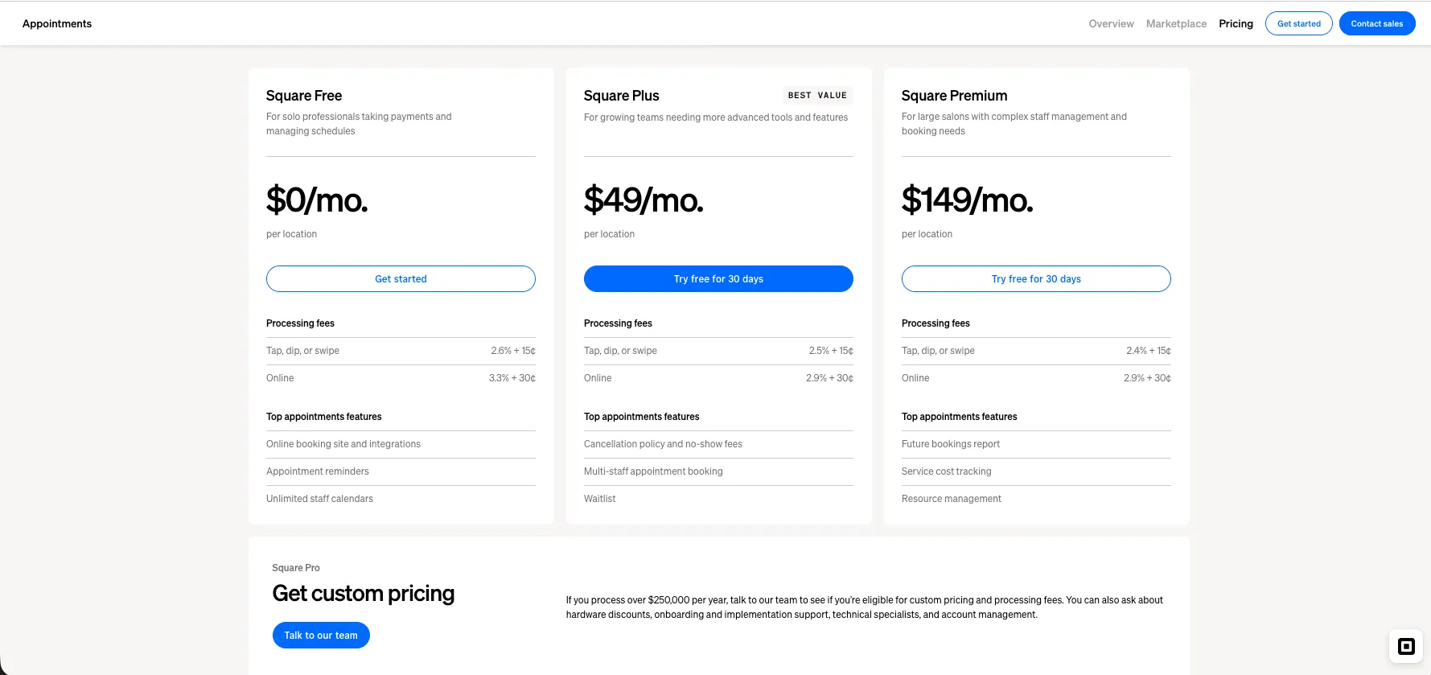Click the 2.4% + 15¢ fee value
Image resolution: width=1431 pixels, height=675 pixels.
[x=1149, y=351]
